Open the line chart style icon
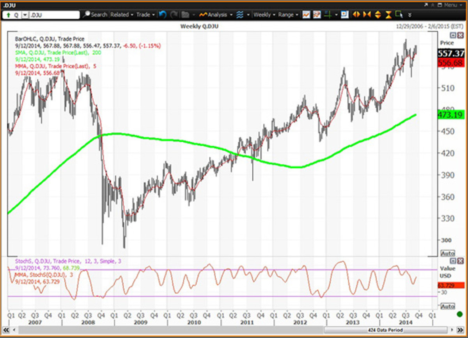Image resolution: width=468 pixels, height=338 pixels. 306,15
